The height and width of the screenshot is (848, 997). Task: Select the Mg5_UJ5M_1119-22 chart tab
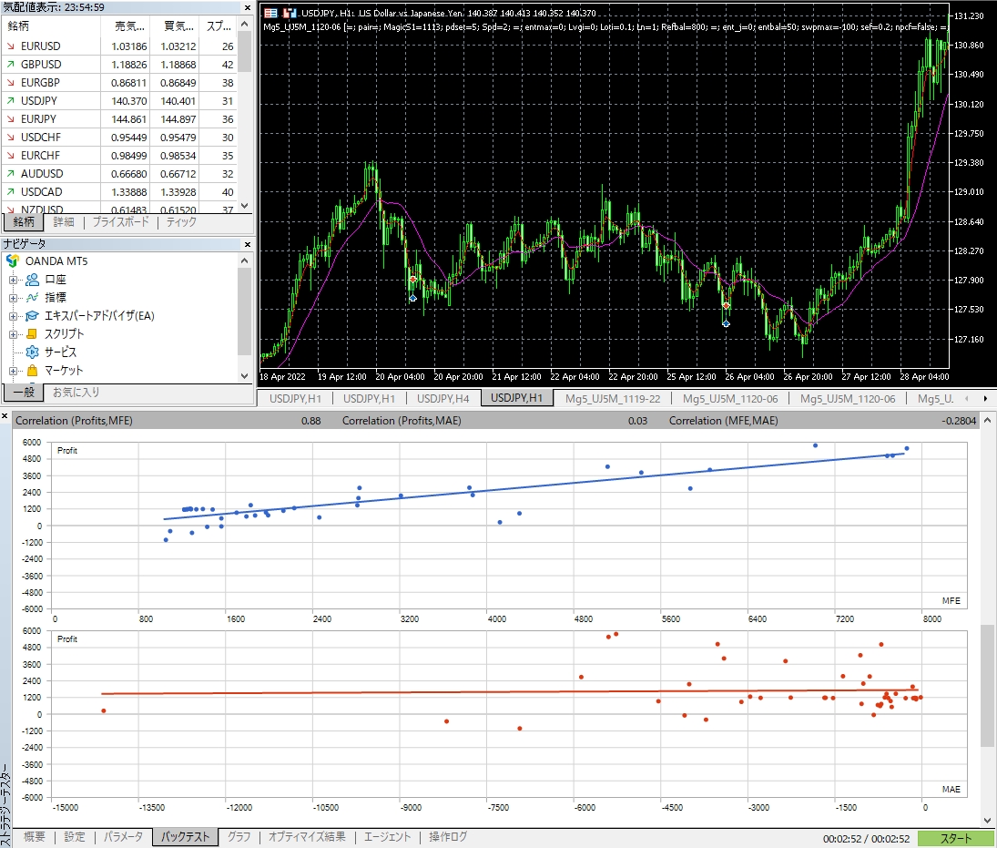(x=613, y=399)
